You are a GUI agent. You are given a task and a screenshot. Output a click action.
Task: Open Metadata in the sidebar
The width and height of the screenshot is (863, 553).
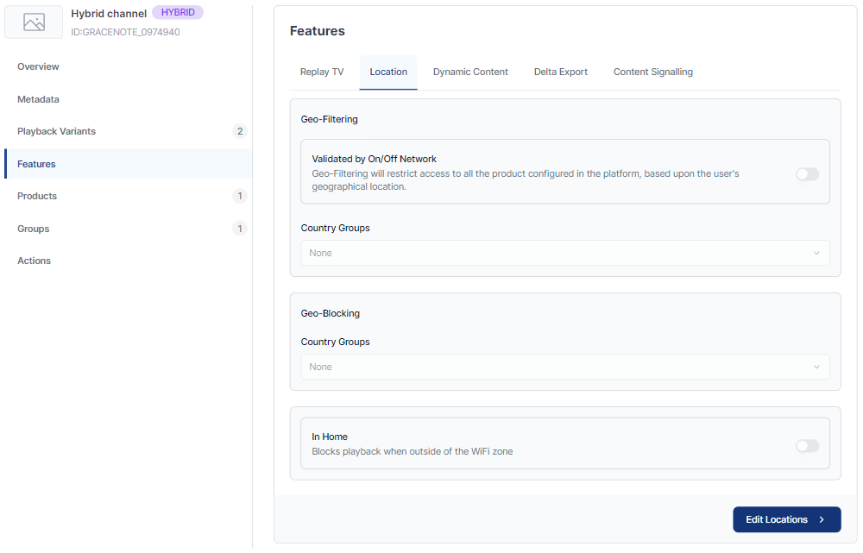[39, 100]
